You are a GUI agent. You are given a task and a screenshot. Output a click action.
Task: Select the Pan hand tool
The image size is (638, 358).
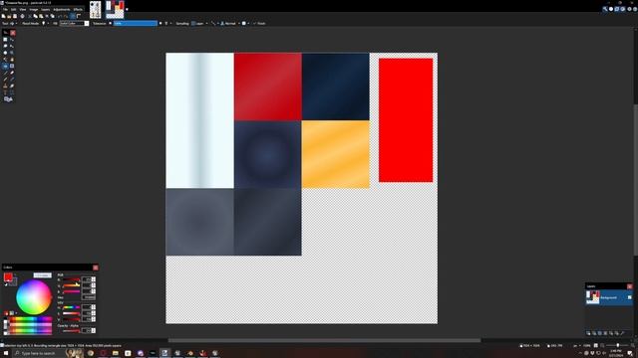(12, 60)
